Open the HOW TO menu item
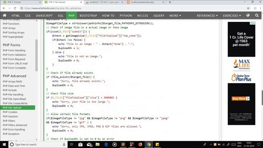This screenshot has width=263, height=148. [108, 16]
